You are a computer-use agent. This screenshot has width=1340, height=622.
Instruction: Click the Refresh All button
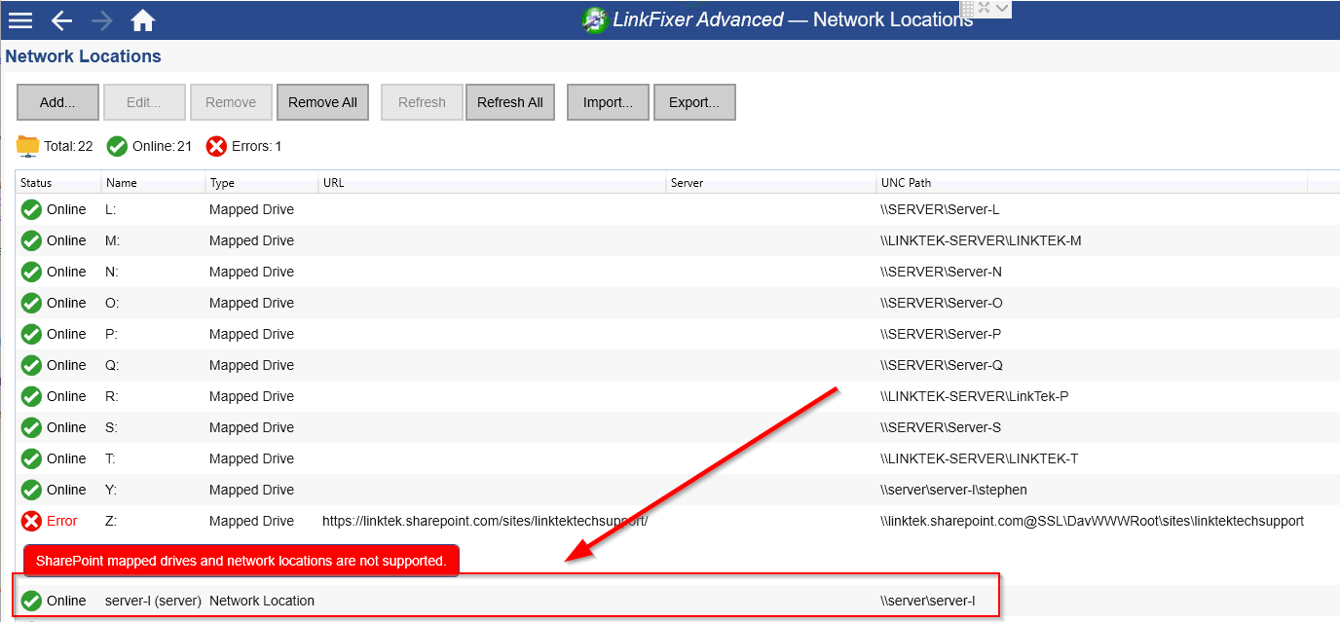510,102
